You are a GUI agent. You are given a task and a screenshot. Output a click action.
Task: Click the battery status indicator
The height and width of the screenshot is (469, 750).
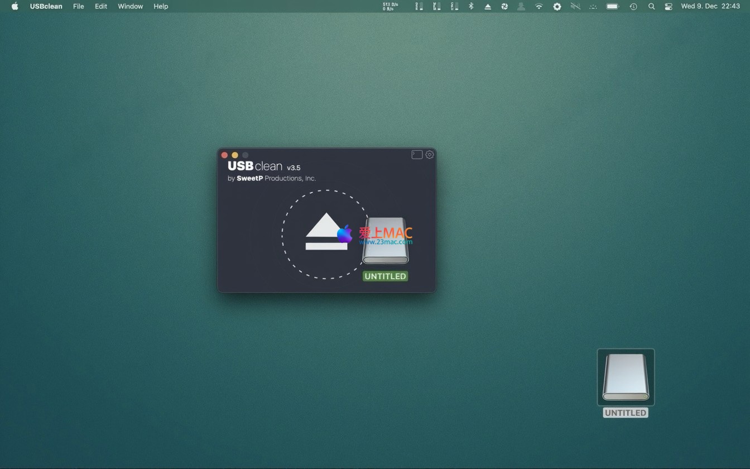(613, 6)
